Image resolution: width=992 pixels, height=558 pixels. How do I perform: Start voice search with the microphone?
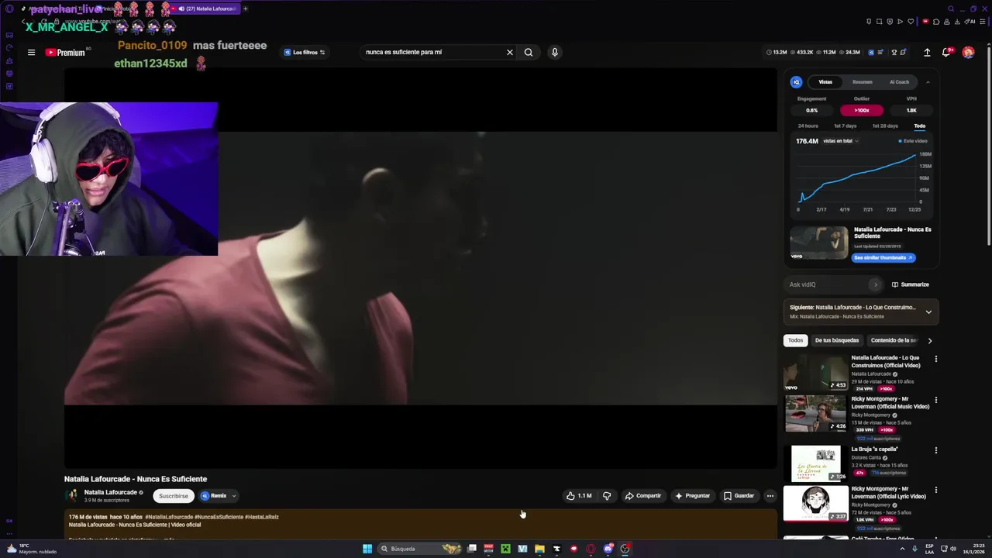tap(554, 53)
